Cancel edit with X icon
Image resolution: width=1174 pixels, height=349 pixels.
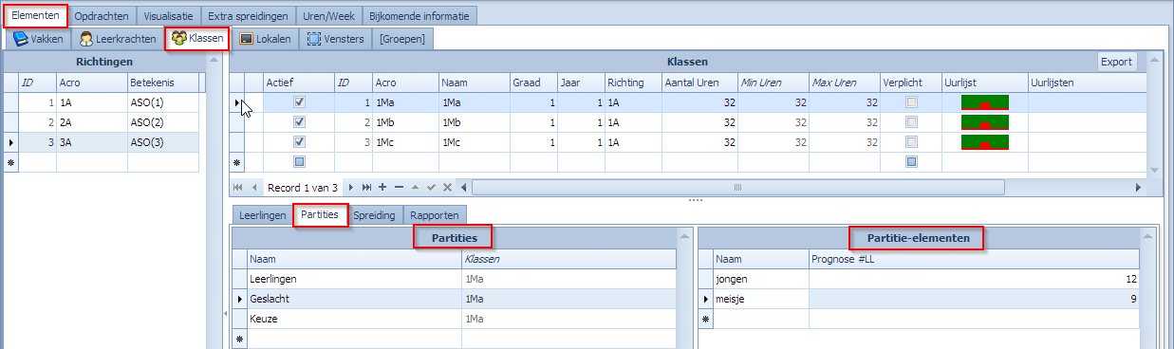click(447, 188)
